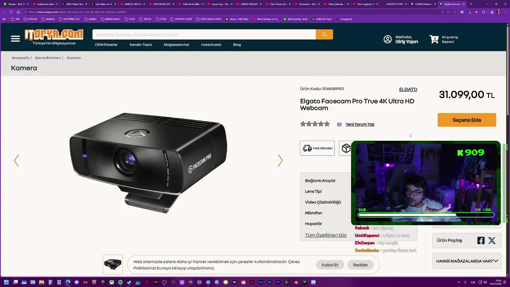Viewport: 510px width, 287px height.
Task: Click Giriş Yapın login link
Action: (x=406, y=41)
